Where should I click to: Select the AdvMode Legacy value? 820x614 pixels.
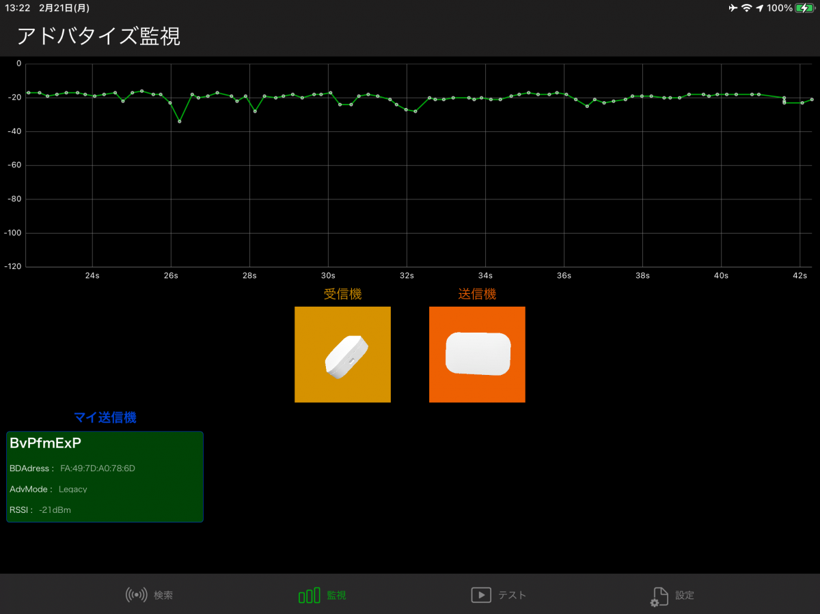click(72, 489)
